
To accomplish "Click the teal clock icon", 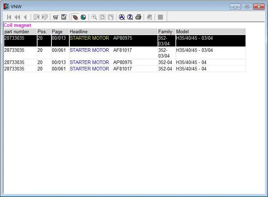I will coord(83,17).
